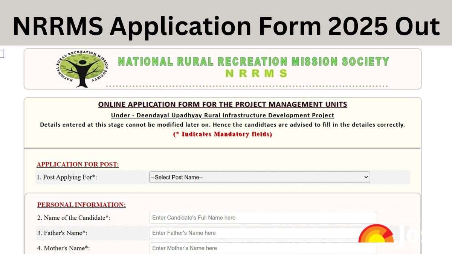Click the mandatory fields warning in red
452x254 pixels.
coord(223,134)
